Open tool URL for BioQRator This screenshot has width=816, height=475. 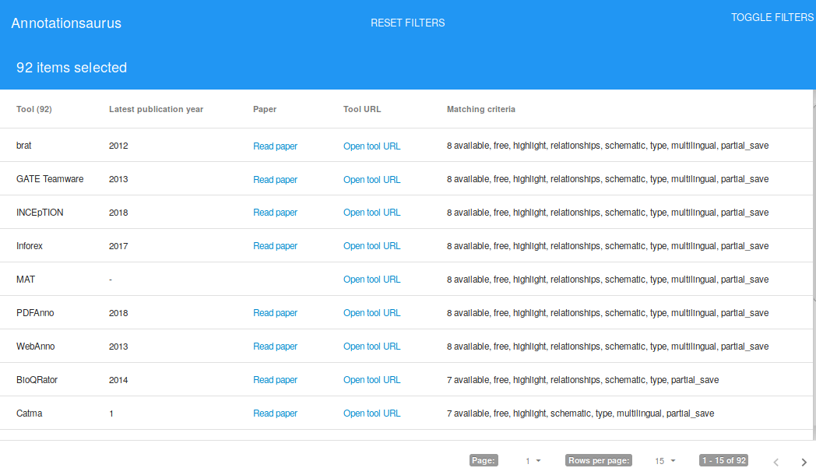(371, 380)
